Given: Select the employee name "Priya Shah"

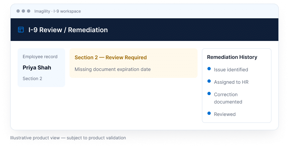Looking at the screenshot, I should click(37, 68).
